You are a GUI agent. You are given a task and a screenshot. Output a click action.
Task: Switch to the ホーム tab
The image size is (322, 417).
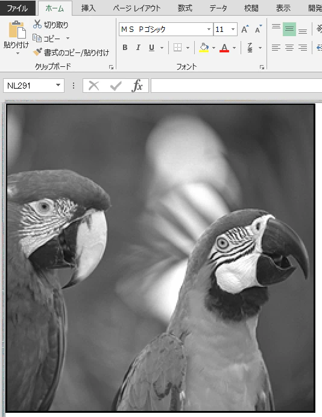coord(55,8)
